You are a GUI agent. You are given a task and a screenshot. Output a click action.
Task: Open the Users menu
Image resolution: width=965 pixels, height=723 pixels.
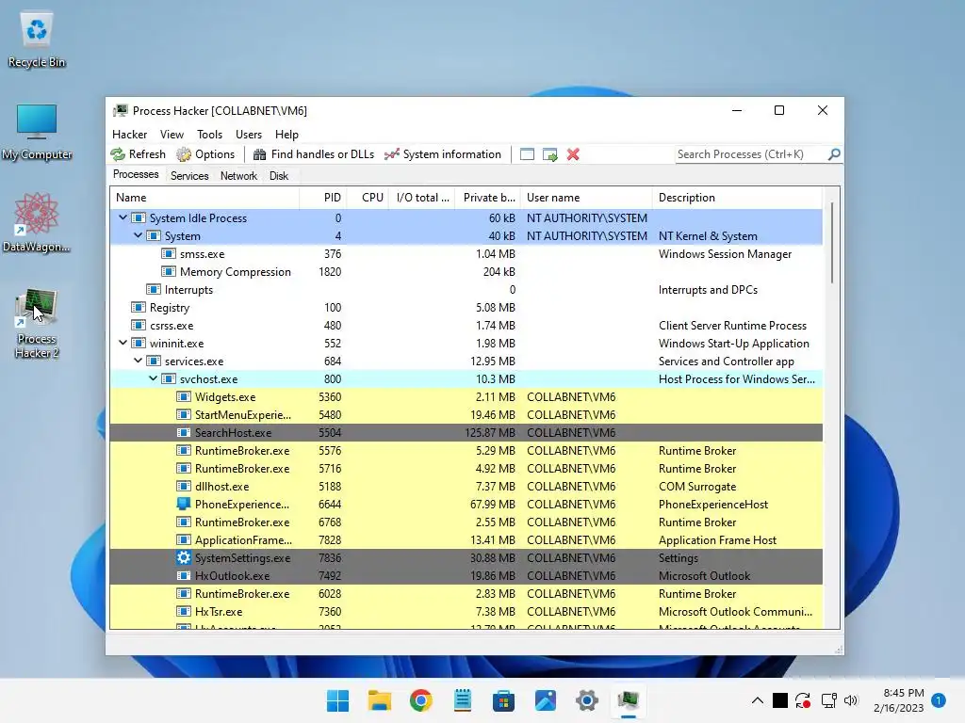[249, 134]
